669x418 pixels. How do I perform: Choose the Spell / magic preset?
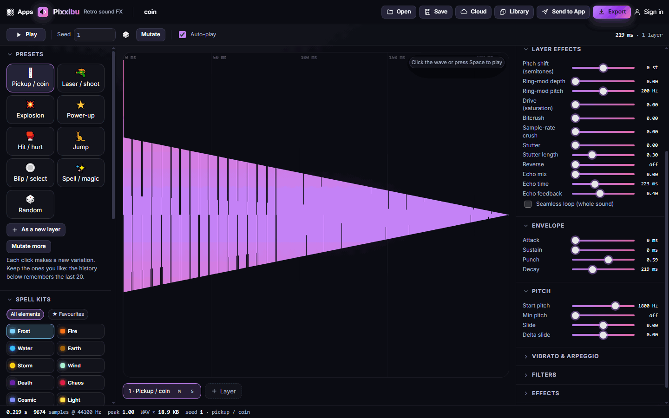point(81,173)
